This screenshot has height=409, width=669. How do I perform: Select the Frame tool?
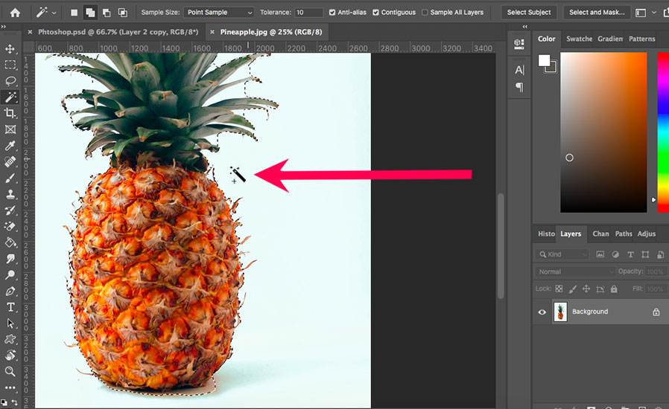click(10, 129)
